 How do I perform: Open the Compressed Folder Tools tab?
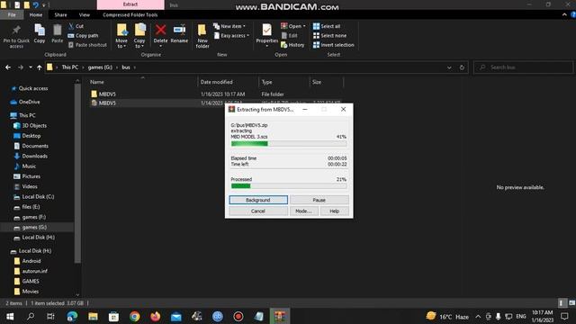(130, 14)
